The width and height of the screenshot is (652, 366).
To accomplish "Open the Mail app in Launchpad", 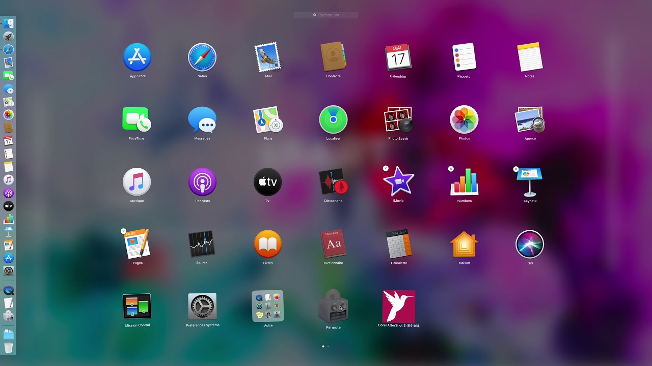I will pyautogui.click(x=268, y=57).
